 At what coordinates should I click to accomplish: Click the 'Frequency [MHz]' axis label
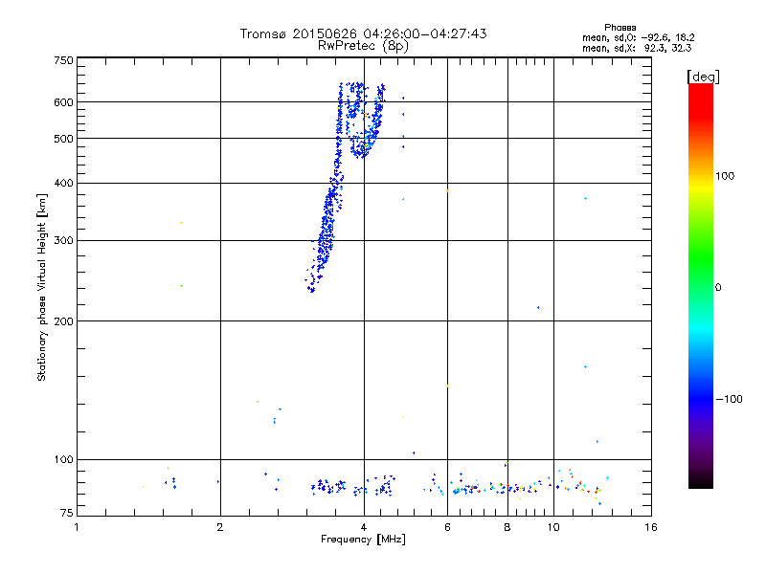click(x=363, y=540)
